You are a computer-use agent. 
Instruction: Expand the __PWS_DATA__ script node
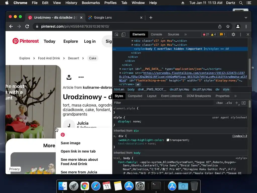[x=120, y=69]
